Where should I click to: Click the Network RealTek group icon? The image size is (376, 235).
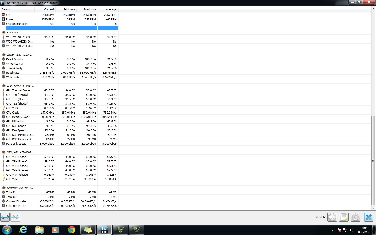(4, 188)
